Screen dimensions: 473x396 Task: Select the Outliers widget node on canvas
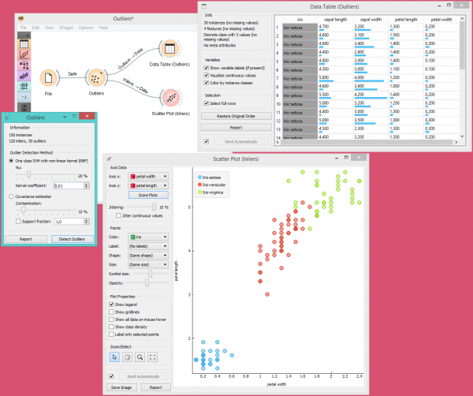coord(96,78)
